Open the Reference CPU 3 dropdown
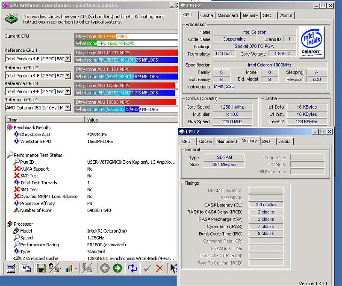The height and width of the screenshot is (286, 342). coord(68,91)
